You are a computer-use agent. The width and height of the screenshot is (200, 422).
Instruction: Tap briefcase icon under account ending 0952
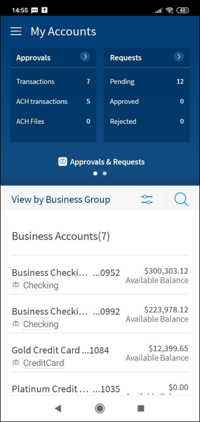click(16, 285)
